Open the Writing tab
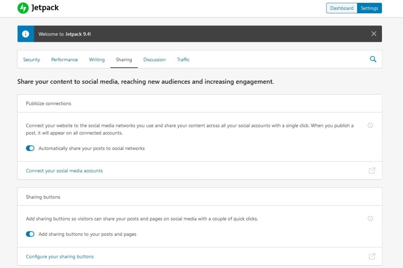This screenshot has width=403, height=268. pyautogui.click(x=97, y=60)
